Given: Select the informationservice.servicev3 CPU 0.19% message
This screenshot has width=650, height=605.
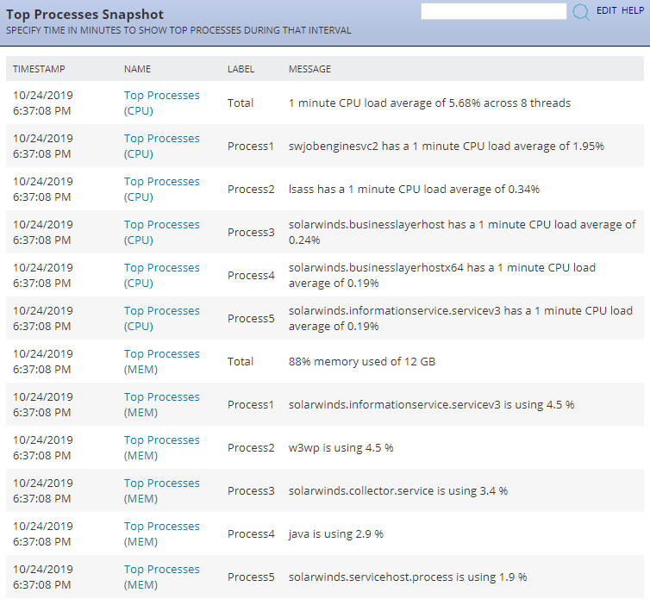Looking at the screenshot, I should coord(460,318).
